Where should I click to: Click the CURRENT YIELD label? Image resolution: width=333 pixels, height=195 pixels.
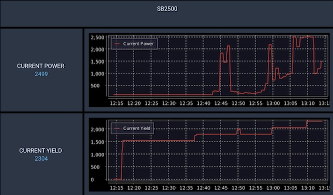click(41, 151)
